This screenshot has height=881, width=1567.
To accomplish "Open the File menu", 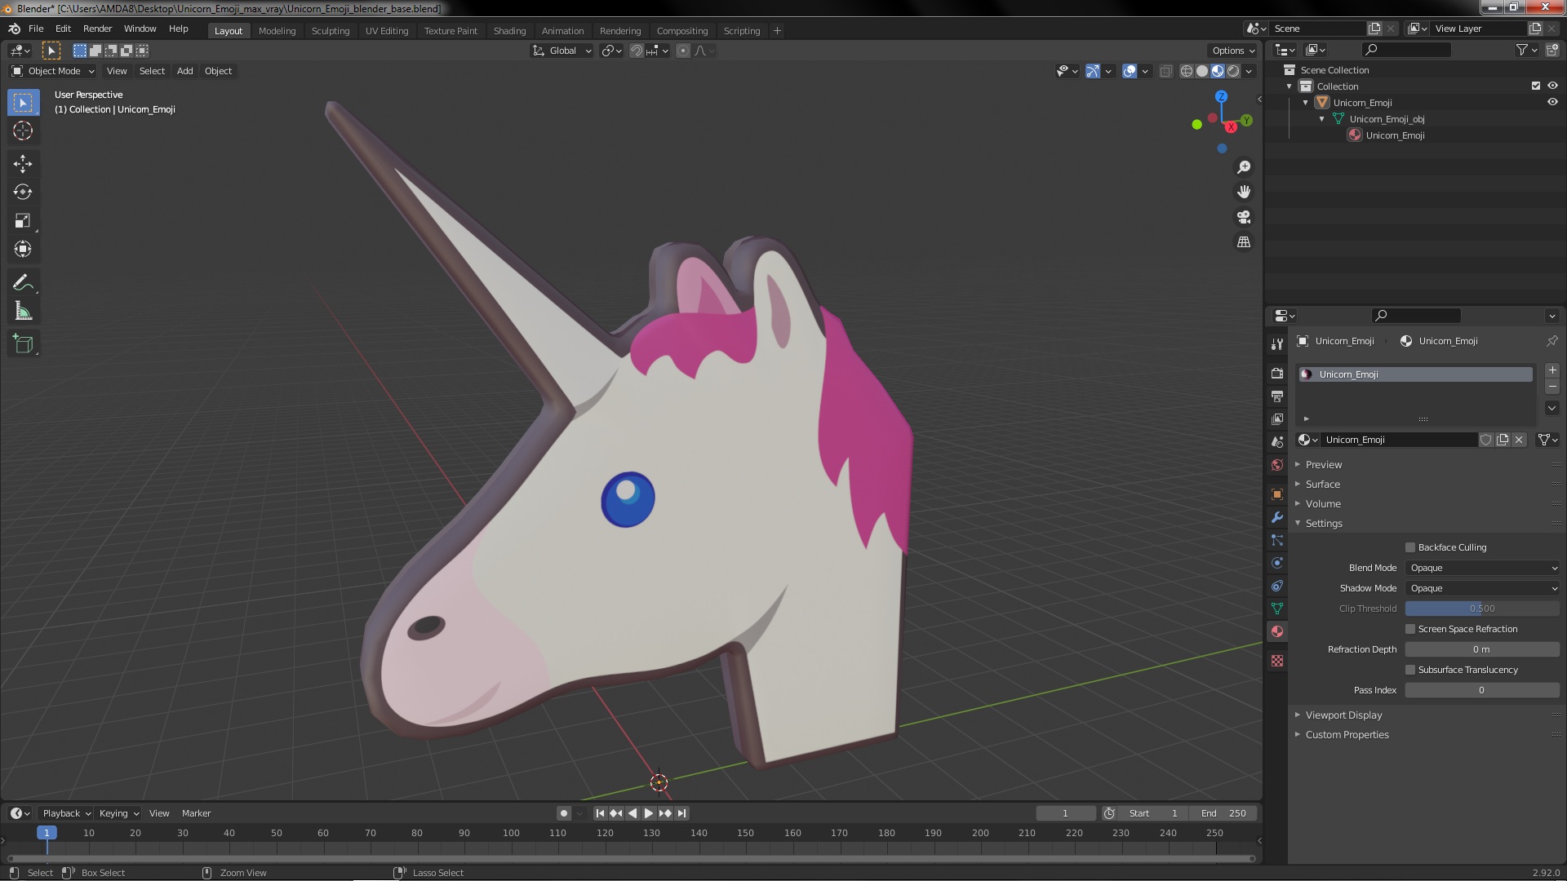I will pyautogui.click(x=36, y=29).
